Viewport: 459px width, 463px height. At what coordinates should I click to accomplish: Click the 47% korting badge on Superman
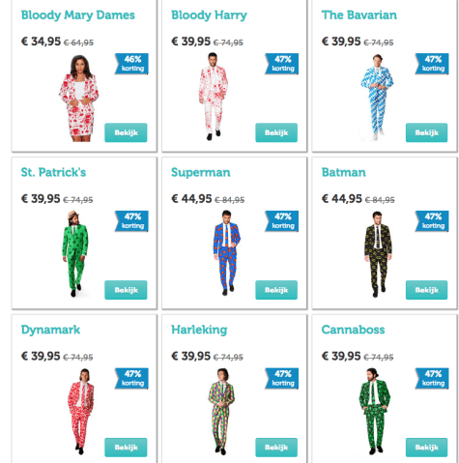click(x=282, y=221)
